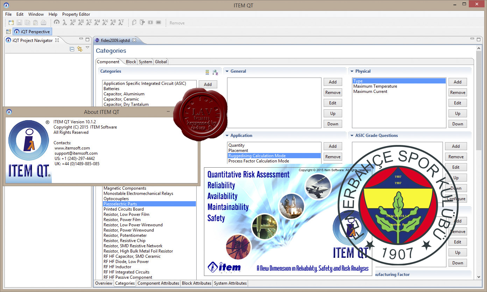Click Down in the Physical section
The height and width of the screenshot is (292, 487).
(458, 124)
